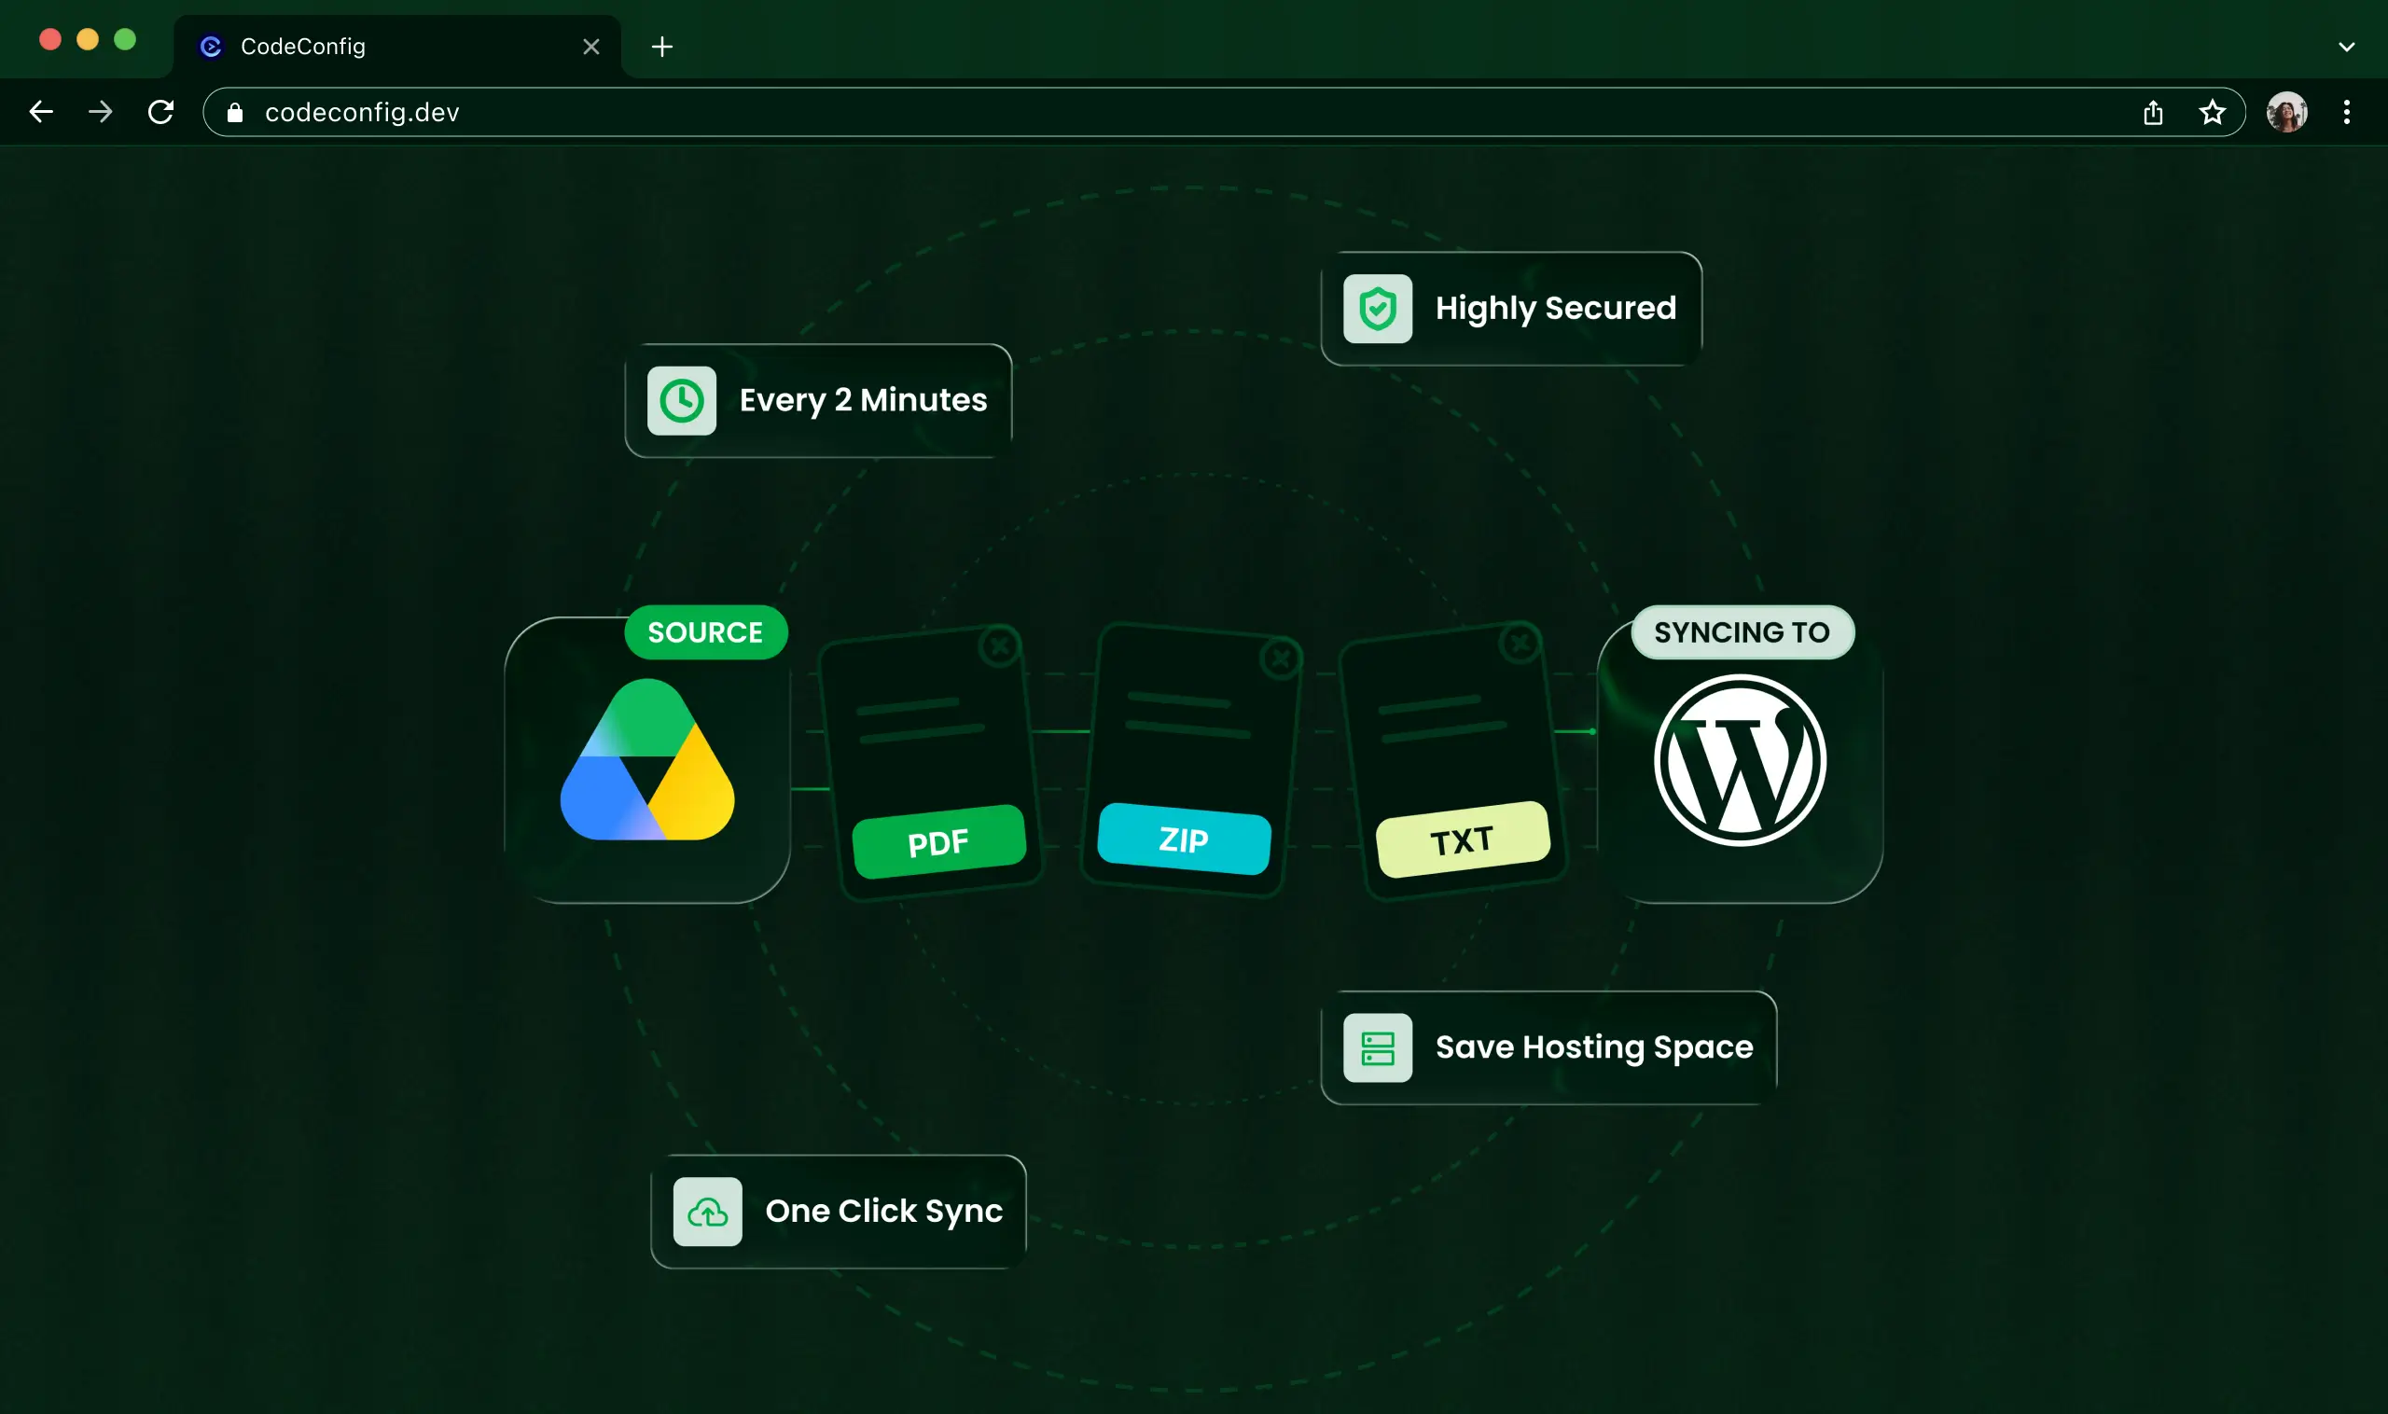Click the yellow minimize window button
The height and width of the screenshot is (1414, 2388).
pyautogui.click(x=88, y=39)
